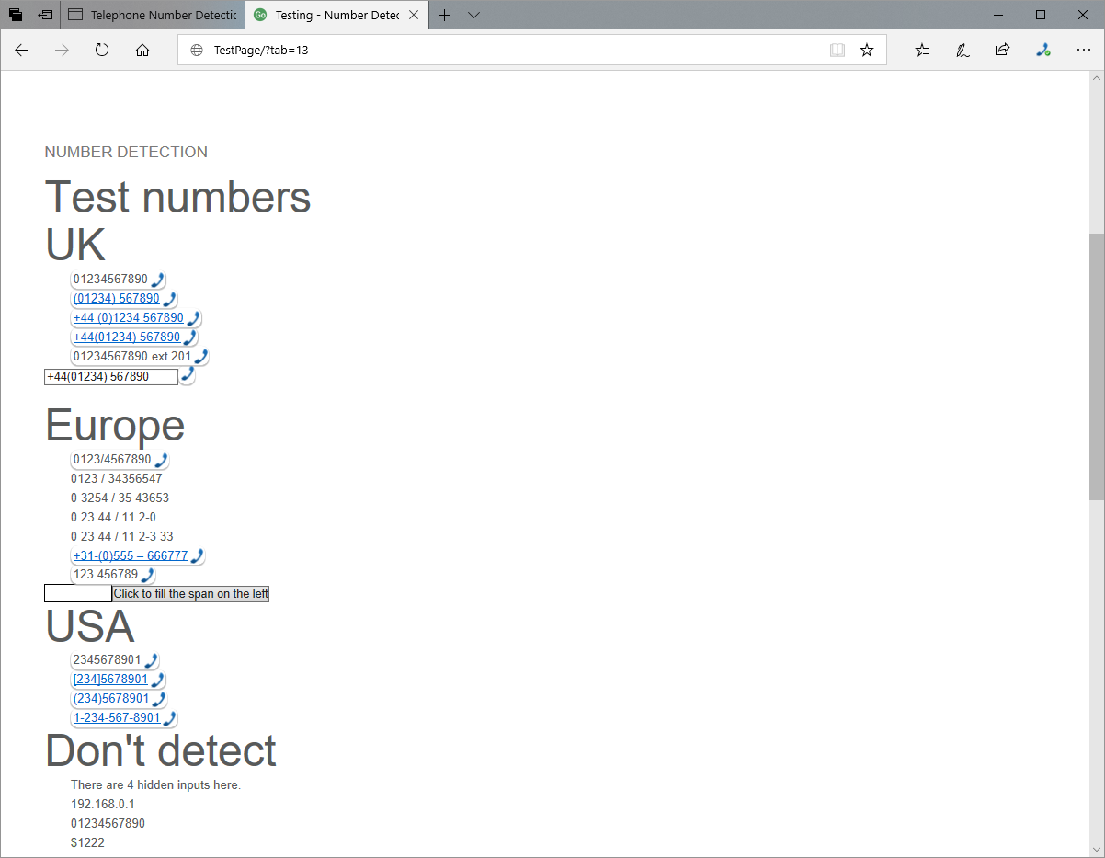The image size is (1105, 858).
Task: Click the vertical page scrollbar thumb
Action: [1097, 366]
